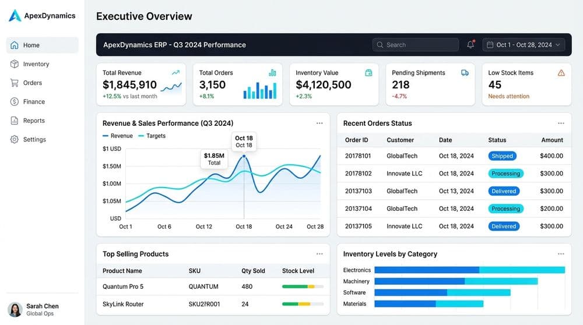Select order ID 20137103
This screenshot has height=325, width=583.
click(359, 191)
